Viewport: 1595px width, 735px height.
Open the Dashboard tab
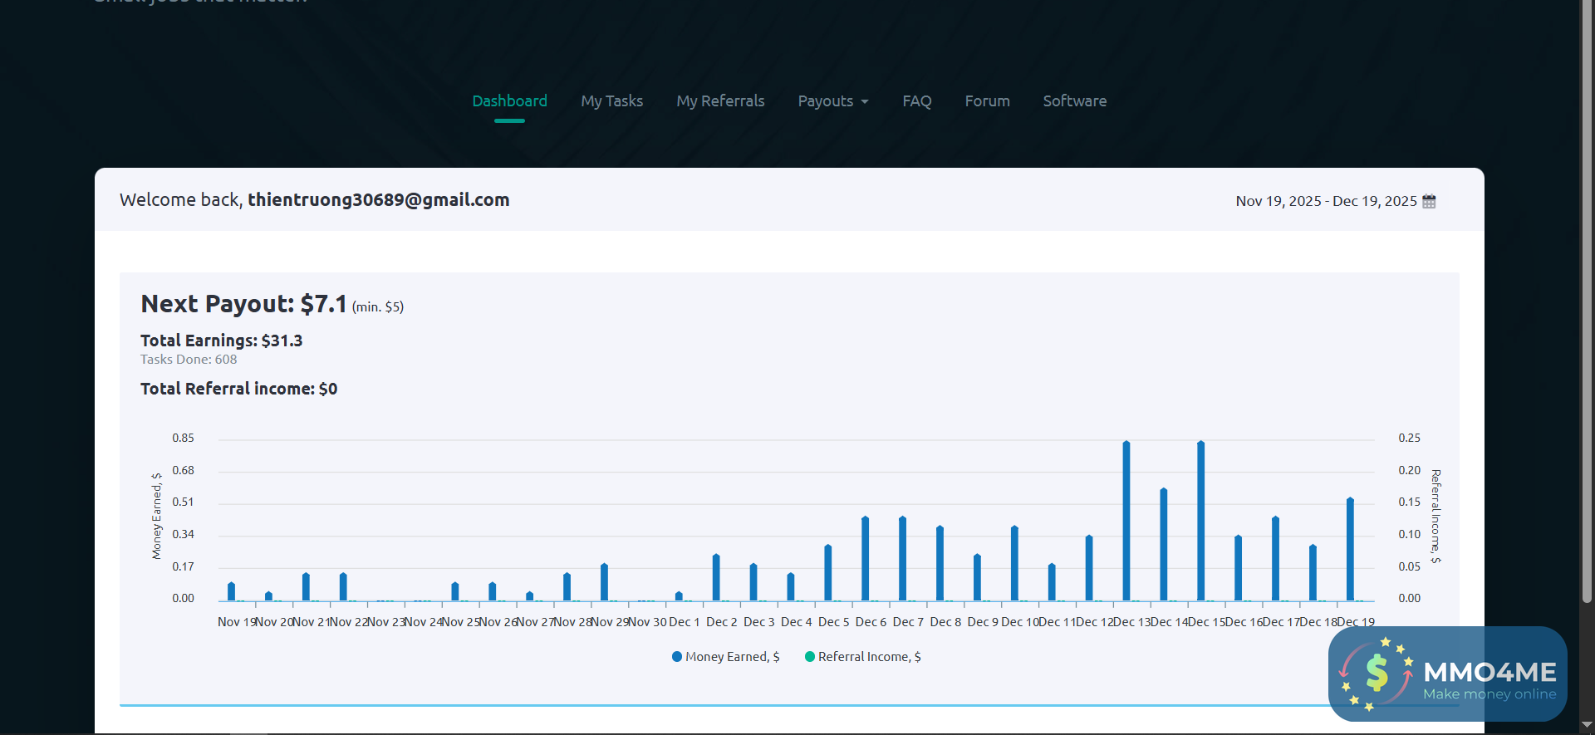tap(509, 101)
